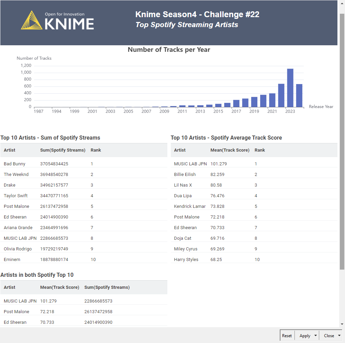345x343 pixels.
Task: Select the Harry Styles row
Action: click(186, 260)
